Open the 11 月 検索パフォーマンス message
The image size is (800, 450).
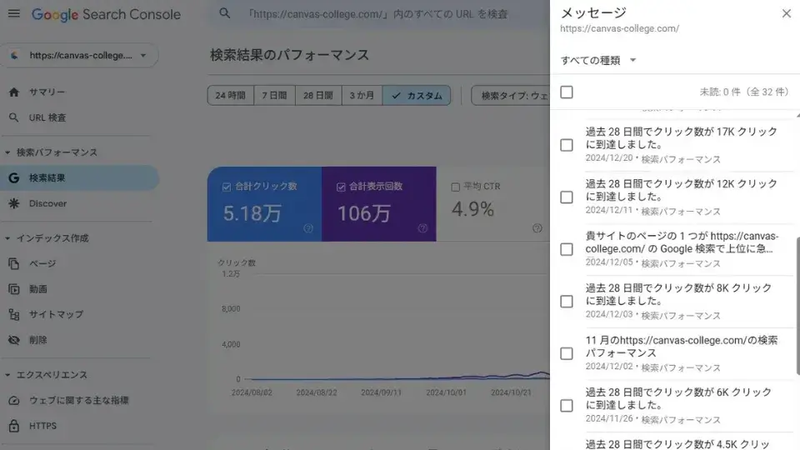(681, 353)
